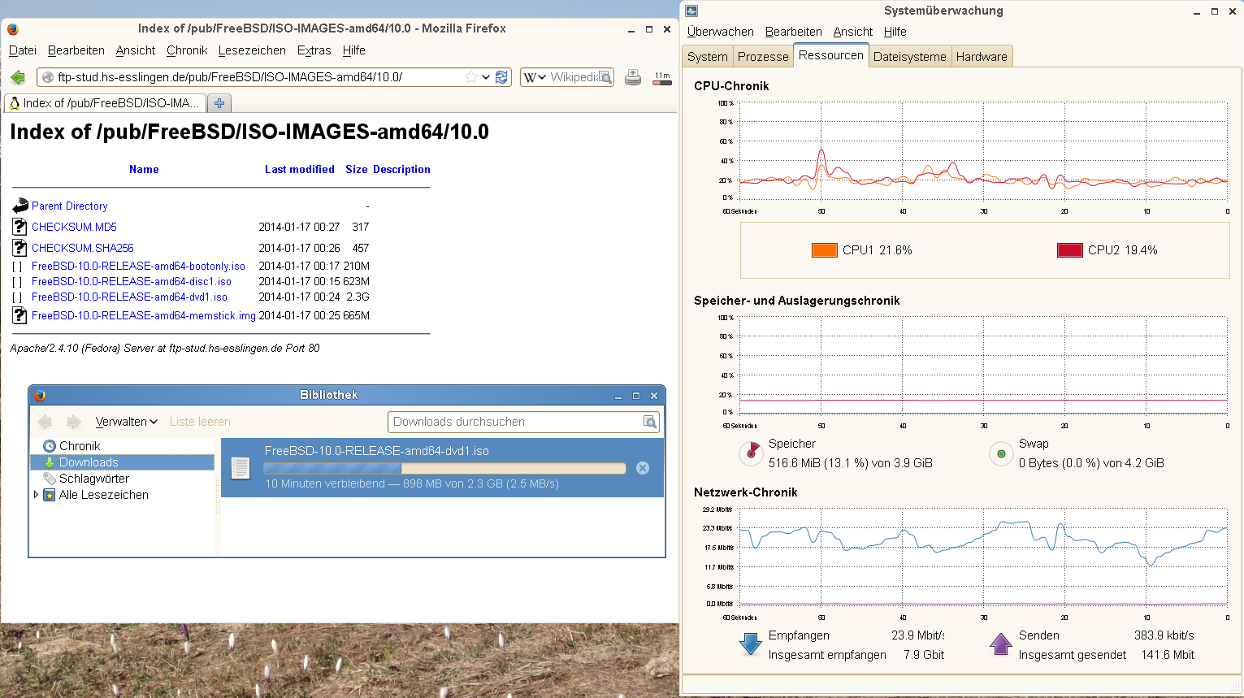The width and height of the screenshot is (1244, 698).
Task: Select Downloads in Bibliothek sidebar
Action: [122, 462]
